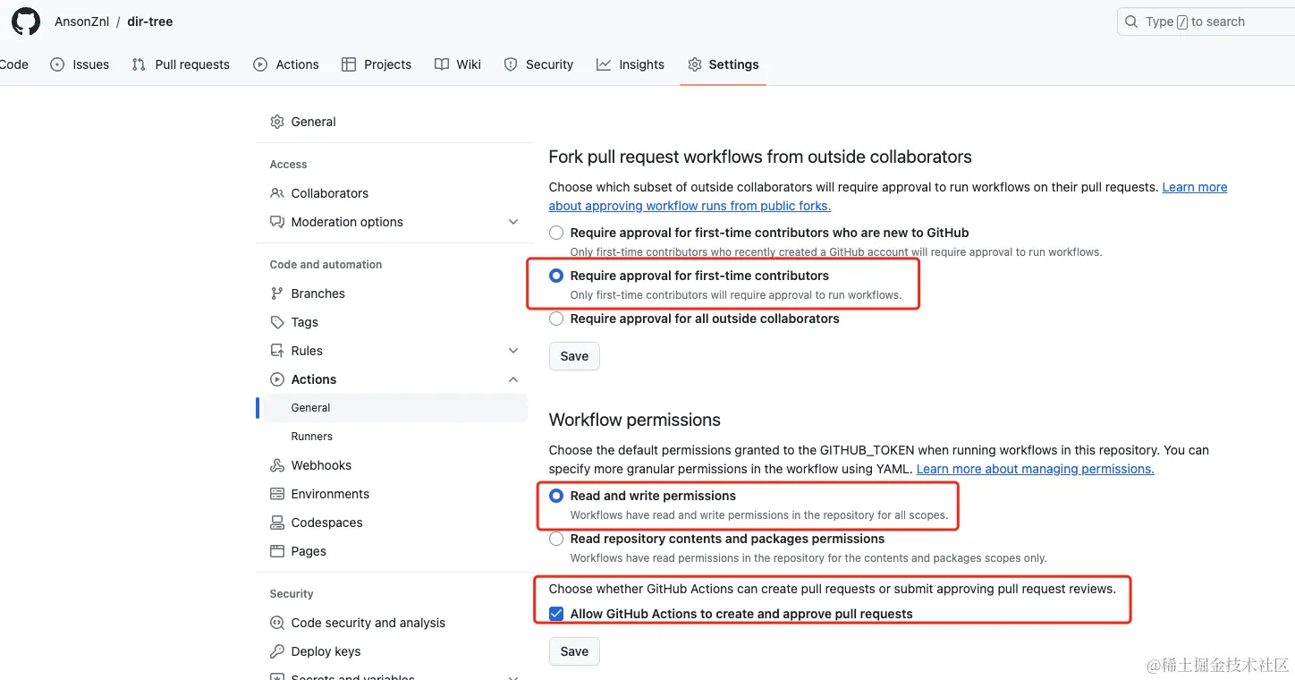Open the Security tab

[538, 64]
